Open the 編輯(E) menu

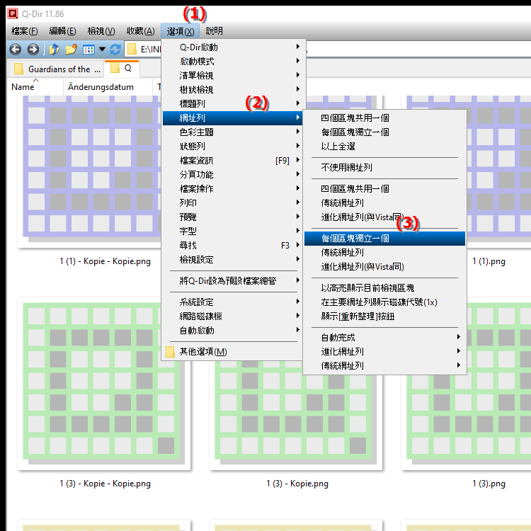(x=62, y=31)
